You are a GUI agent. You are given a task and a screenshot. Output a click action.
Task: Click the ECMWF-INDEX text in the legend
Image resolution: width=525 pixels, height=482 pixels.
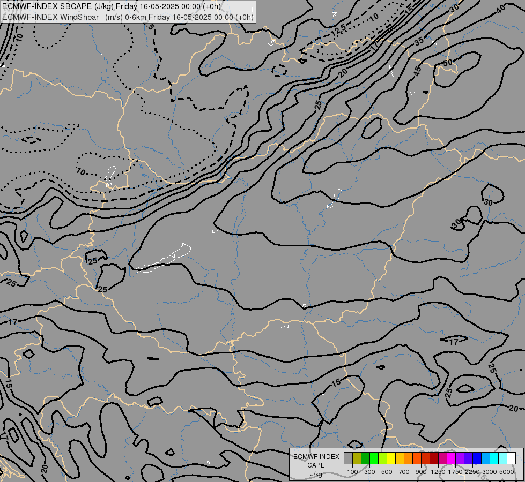(316, 457)
